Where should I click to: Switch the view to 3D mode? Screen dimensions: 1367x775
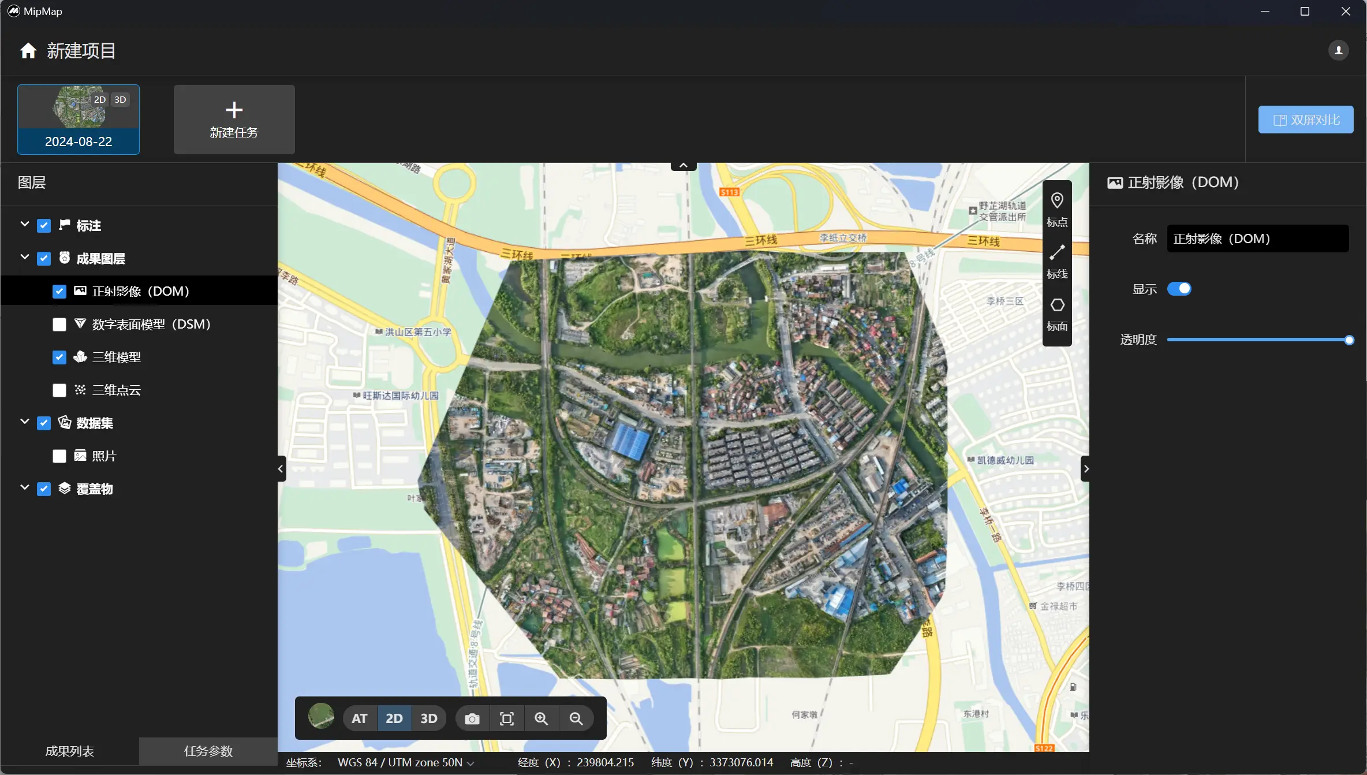pyautogui.click(x=428, y=718)
